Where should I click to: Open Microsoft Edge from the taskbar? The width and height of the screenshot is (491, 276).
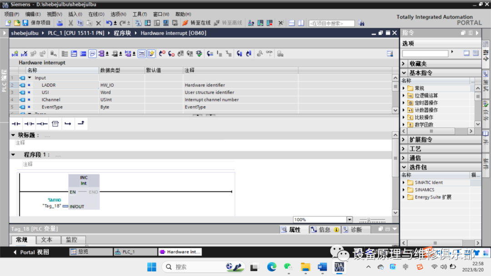point(271,267)
